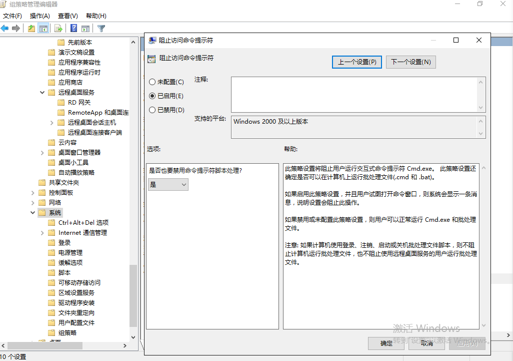Click the 演示文稿设置 folder icon
The height and width of the screenshot is (361, 513).
point(51,53)
